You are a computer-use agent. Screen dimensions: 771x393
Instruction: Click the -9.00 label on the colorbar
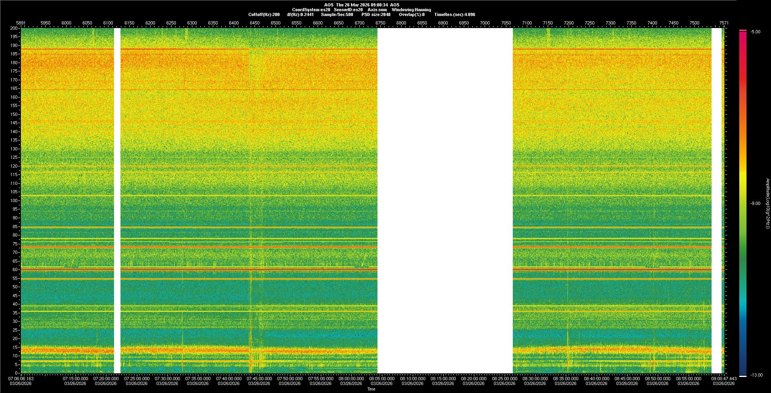click(x=755, y=203)
